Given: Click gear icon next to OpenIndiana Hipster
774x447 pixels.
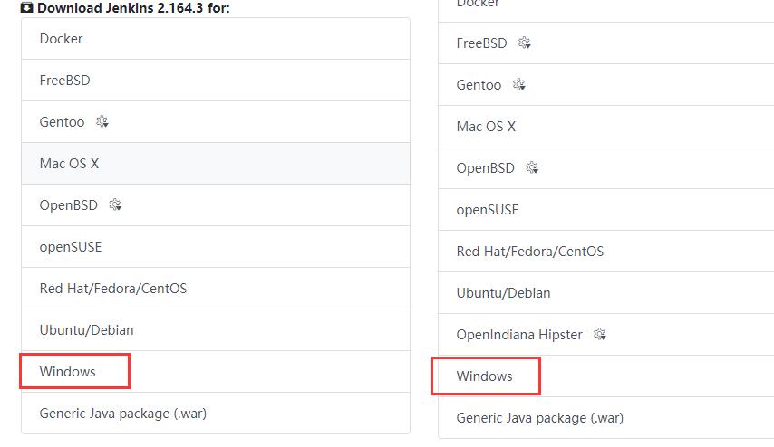Looking at the screenshot, I should pyautogui.click(x=599, y=334).
